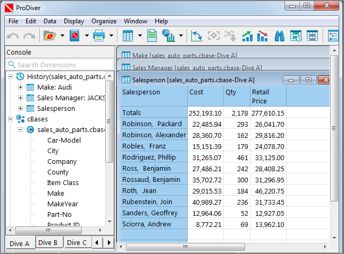Open the Organize menu

pos(104,21)
